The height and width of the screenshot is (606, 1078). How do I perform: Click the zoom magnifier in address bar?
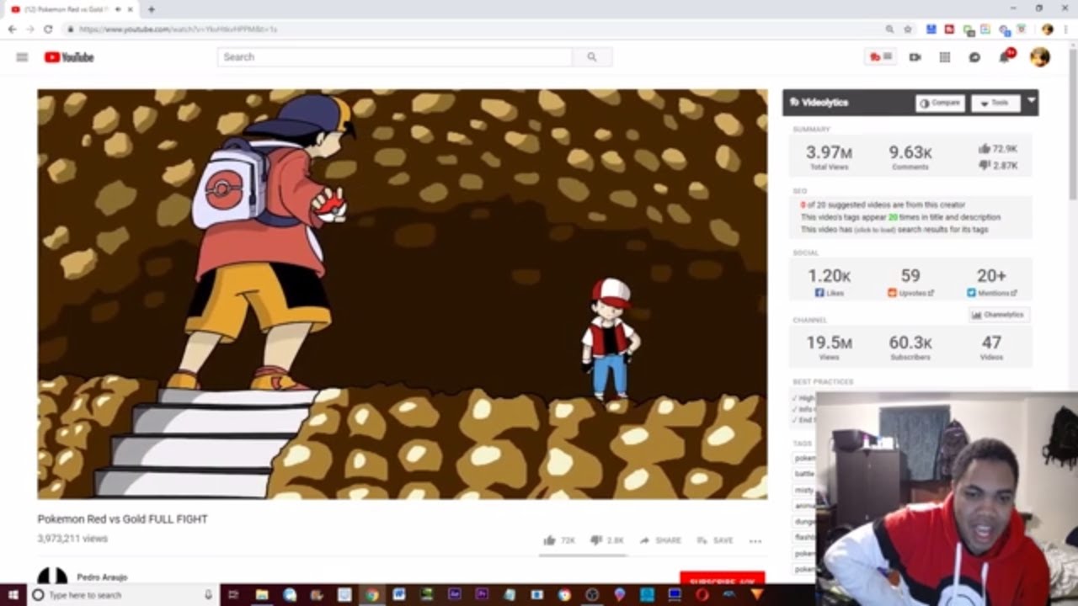(889, 29)
